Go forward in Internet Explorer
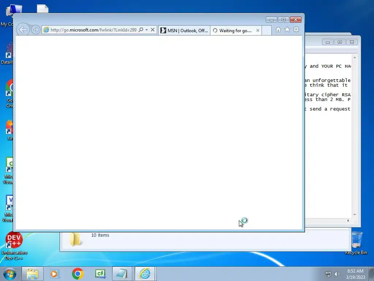Image resolution: width=374 pixels, height=281 pixels. [35, 30]
